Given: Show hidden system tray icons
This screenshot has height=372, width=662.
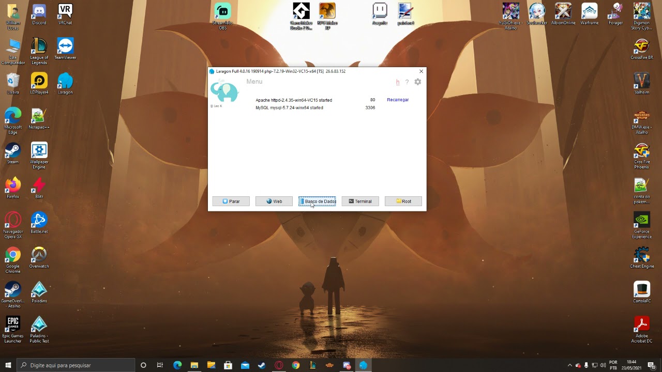Looking at the screenshot, I should click(570, 365).
